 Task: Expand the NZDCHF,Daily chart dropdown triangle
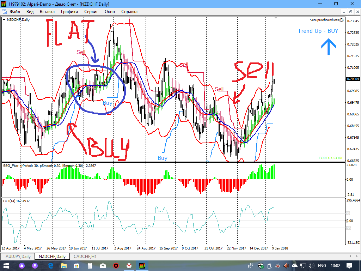pos(4,20)
